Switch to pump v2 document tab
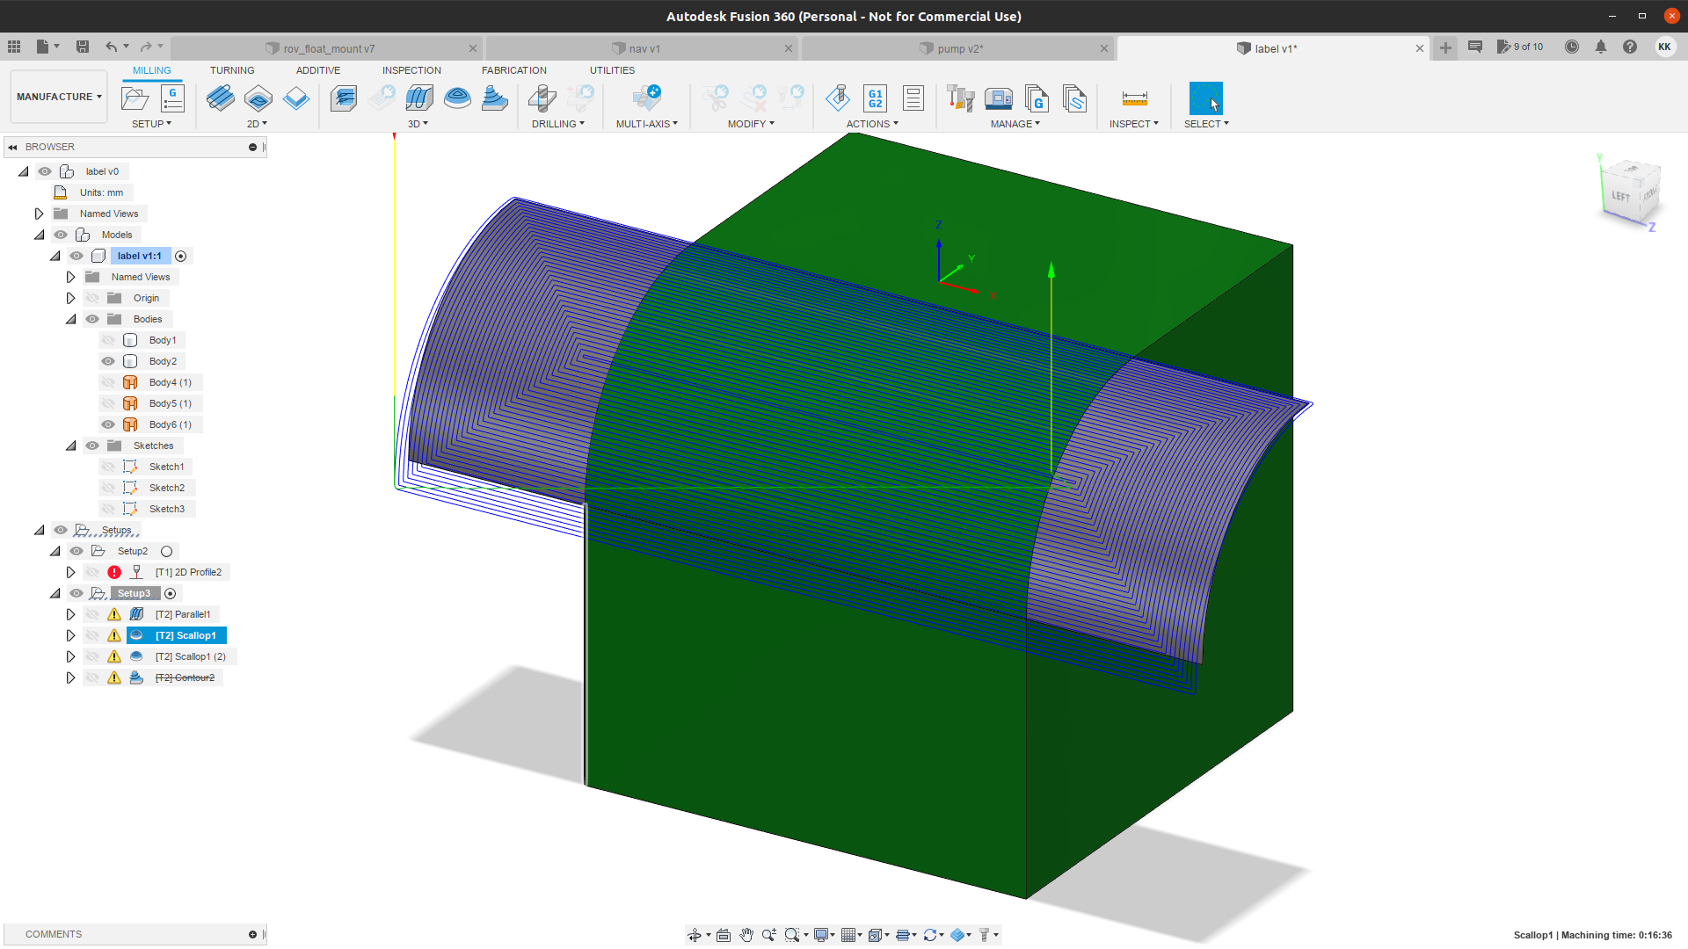This screenshot has width=1688, height=949. pos(959,48)
